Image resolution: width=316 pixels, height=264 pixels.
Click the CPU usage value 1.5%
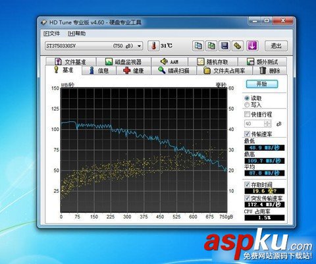(x=265, y=218)
